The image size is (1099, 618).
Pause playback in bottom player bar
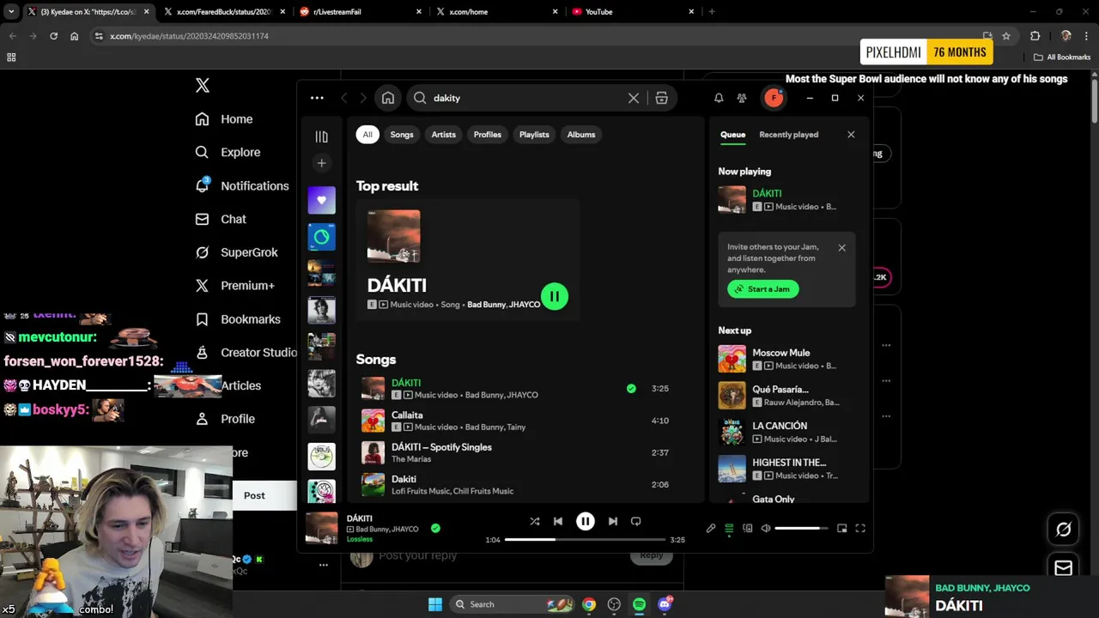[x=586, y=521]
